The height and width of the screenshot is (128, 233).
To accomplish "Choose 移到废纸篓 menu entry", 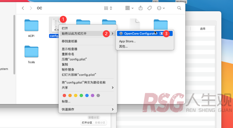I will click(88, 41).
